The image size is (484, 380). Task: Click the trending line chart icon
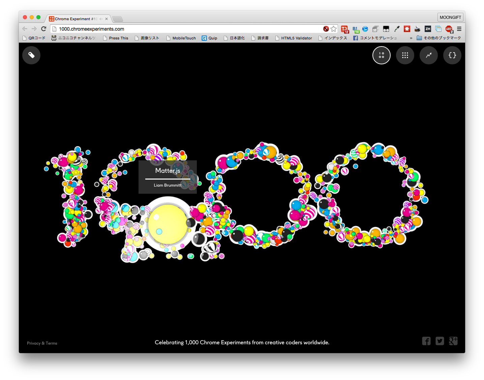pyautogui.click(x=428, y=55)
